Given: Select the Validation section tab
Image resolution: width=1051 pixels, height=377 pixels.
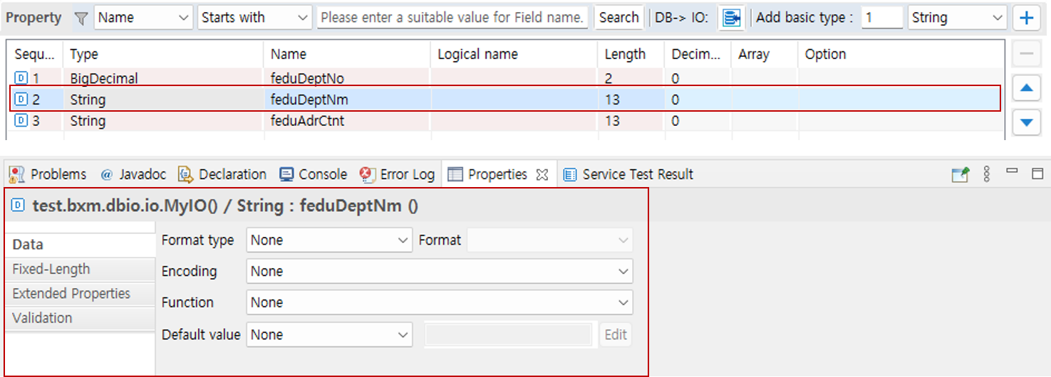Looking at the screenshot, I should (x=81, y=318).
